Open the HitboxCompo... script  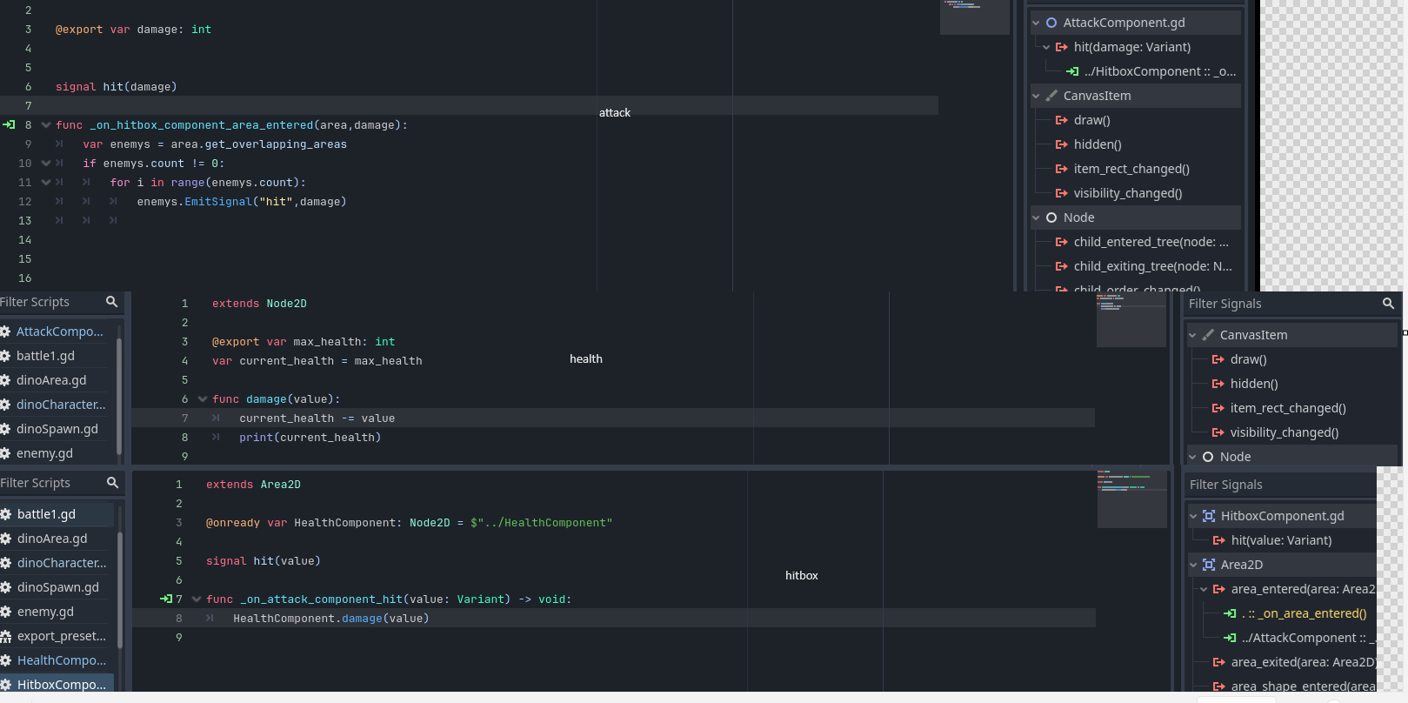pos(57,685)
